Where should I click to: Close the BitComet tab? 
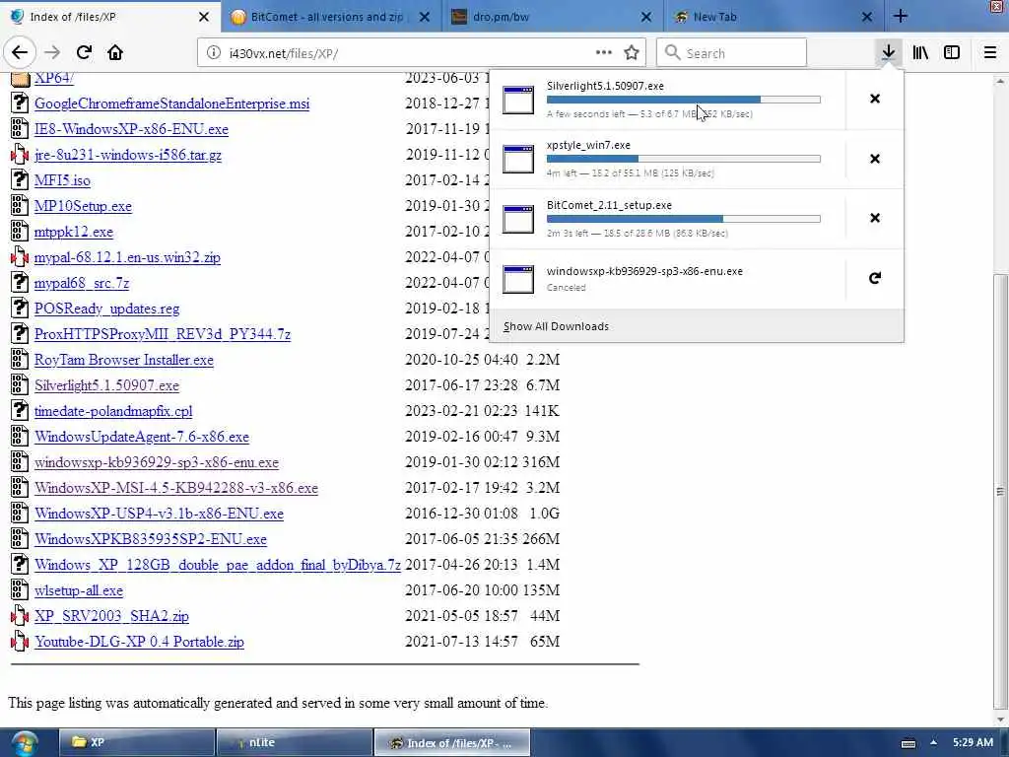coord(425,17)
